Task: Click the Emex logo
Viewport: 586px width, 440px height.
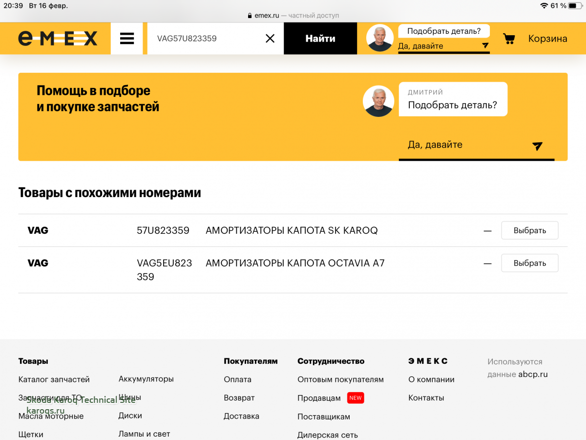Action: click(x=58, y=38)
